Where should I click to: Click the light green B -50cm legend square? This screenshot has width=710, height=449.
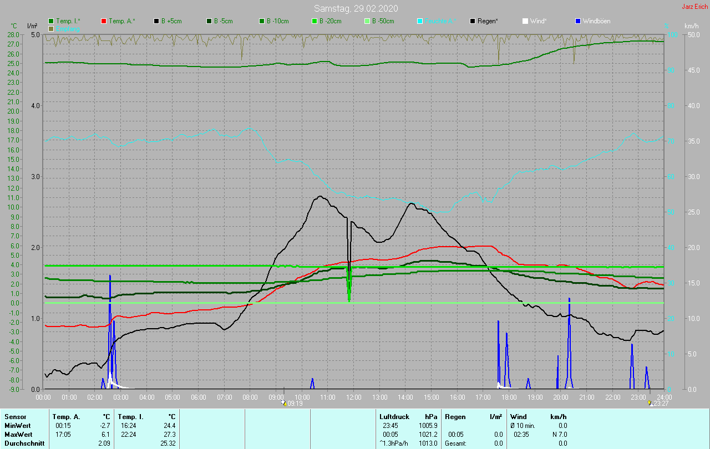coord(367,21)
